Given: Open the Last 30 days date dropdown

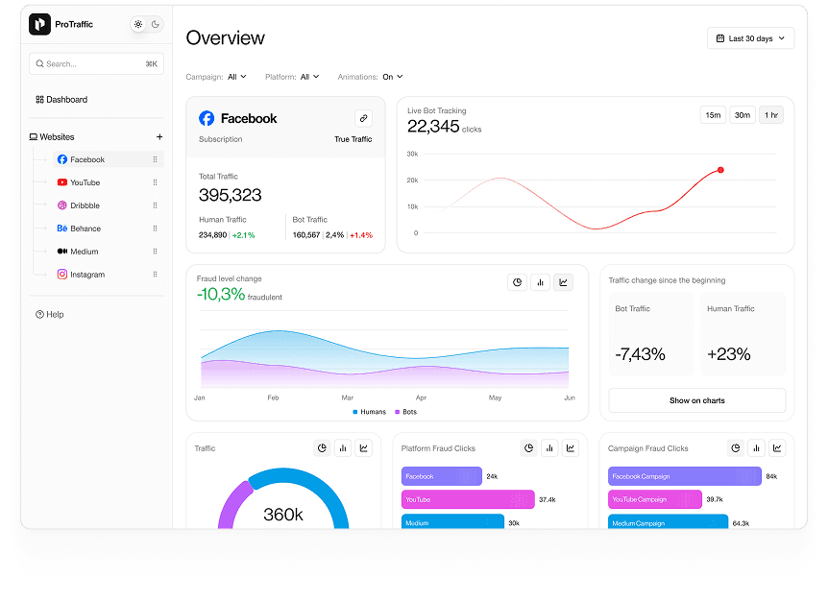Looking at the screenshot, I should pos(751,38).
